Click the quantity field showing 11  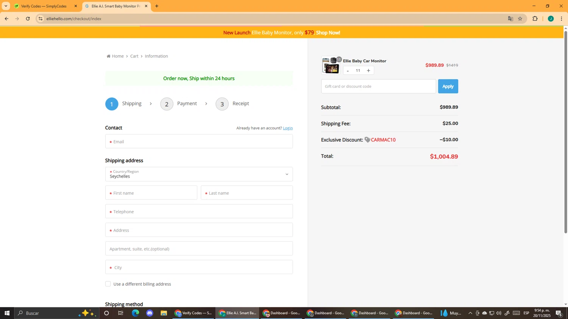(x=358, y=71)
